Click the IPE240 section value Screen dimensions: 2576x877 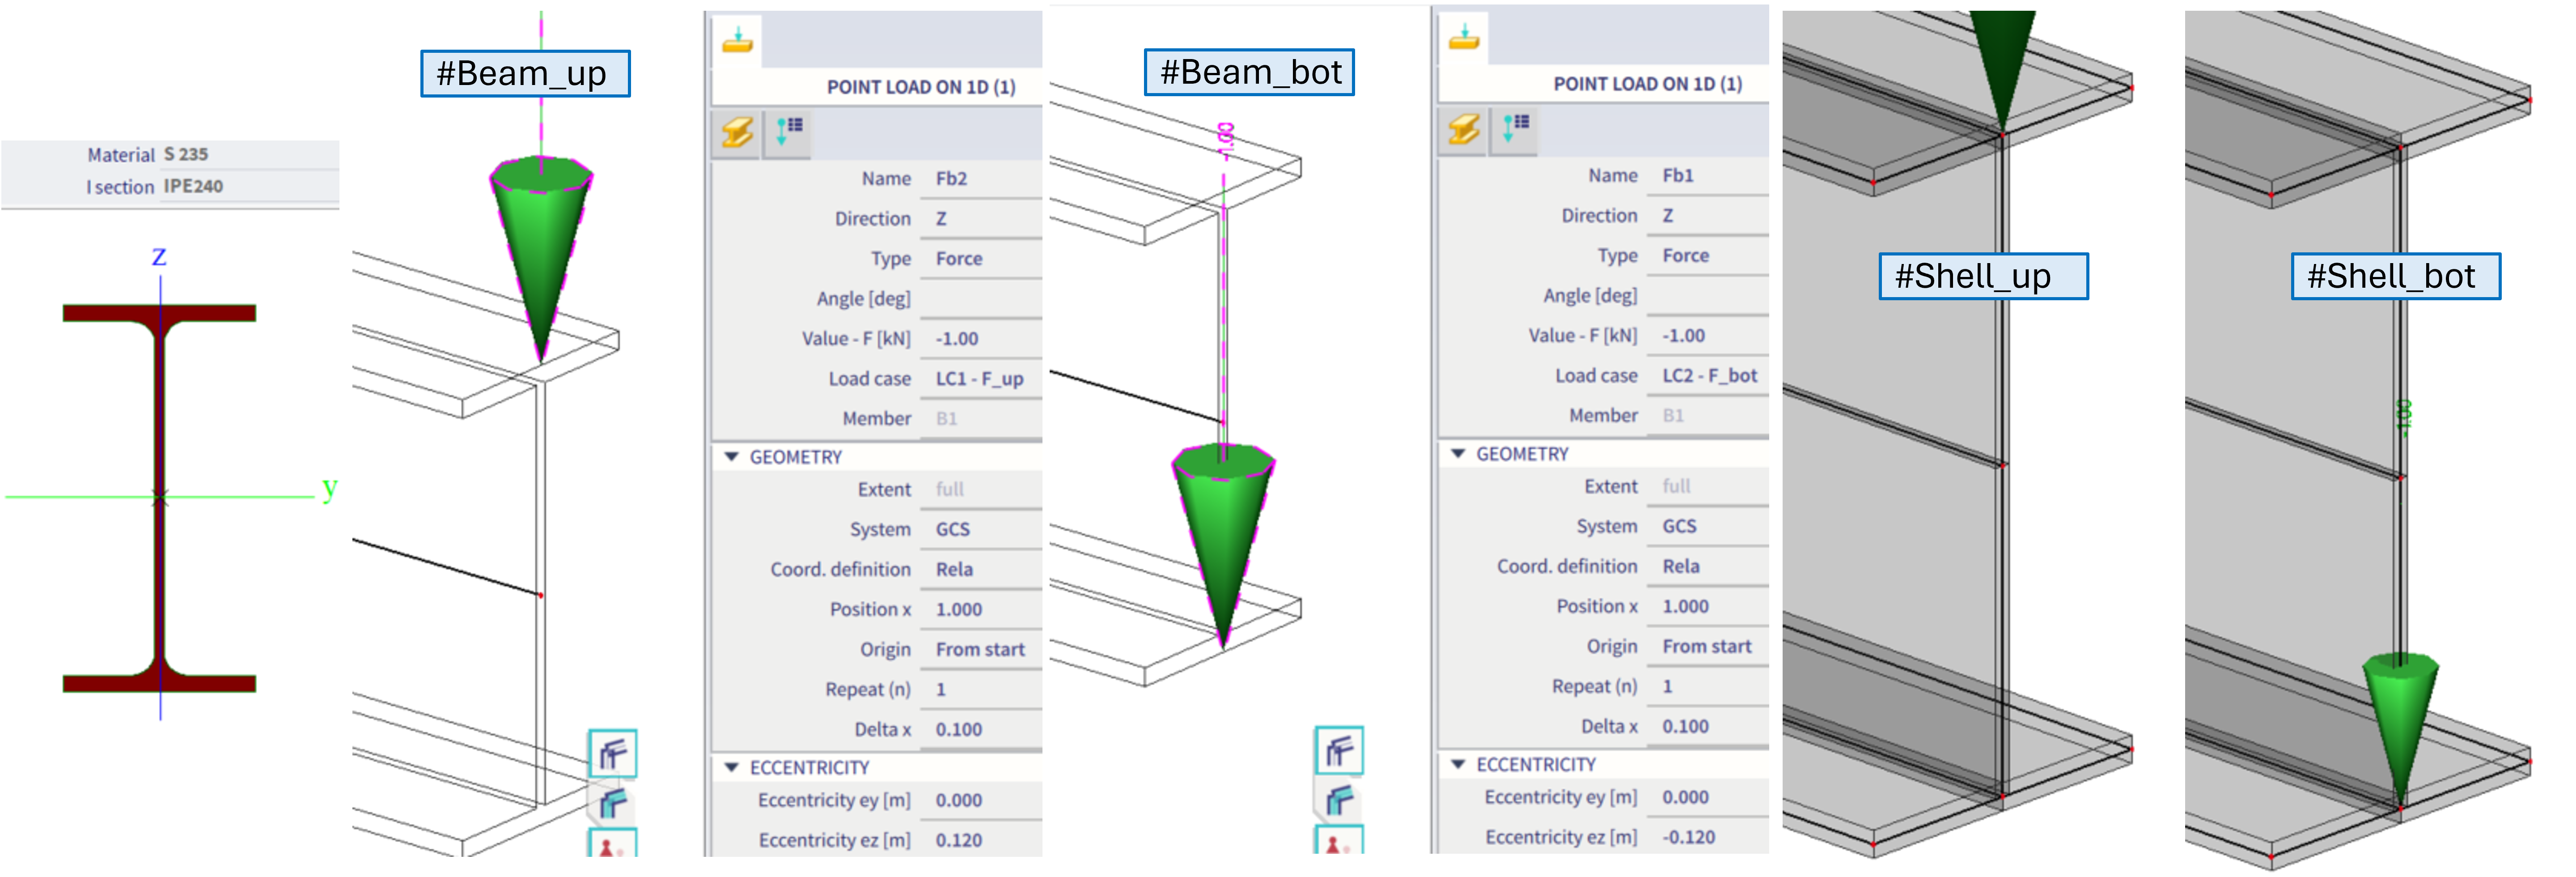[194, 187]
